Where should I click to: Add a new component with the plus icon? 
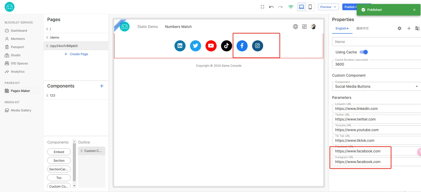point(102,86)
